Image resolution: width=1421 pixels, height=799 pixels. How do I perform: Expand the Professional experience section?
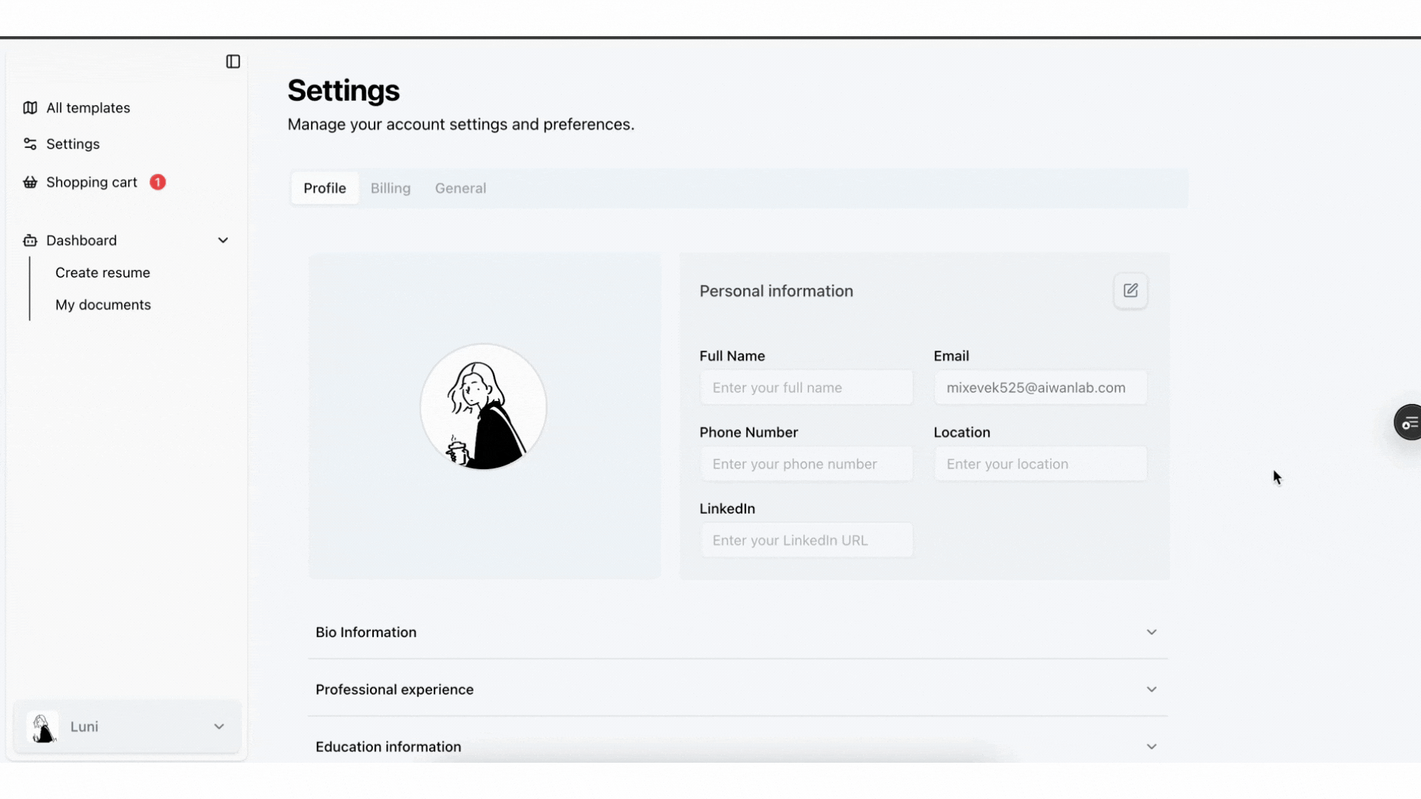[1152, 690]
